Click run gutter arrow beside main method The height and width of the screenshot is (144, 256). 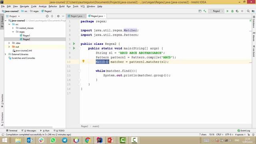[x=74, y=48]
